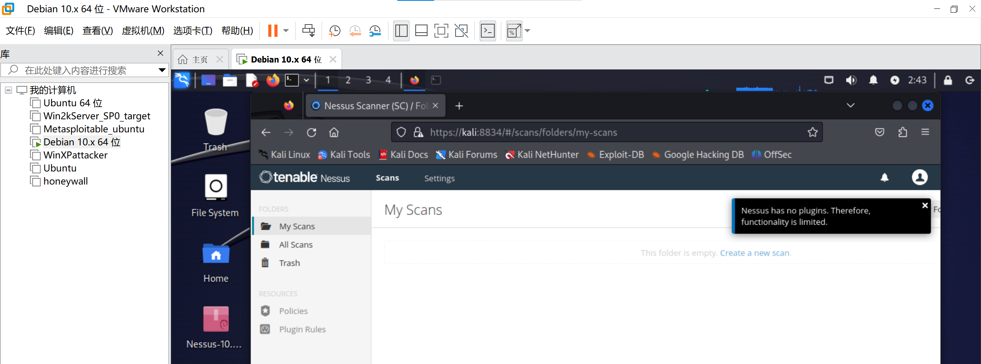Viewport: 981px width, 364px height.
Task: Take a snapshot of the virtual machine
Action: coord(335,31)
